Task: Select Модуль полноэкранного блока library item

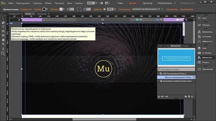Action: [176, 77]
